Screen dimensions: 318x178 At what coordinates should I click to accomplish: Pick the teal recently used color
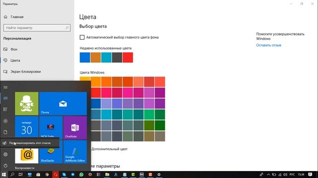(x=106, y=57)
